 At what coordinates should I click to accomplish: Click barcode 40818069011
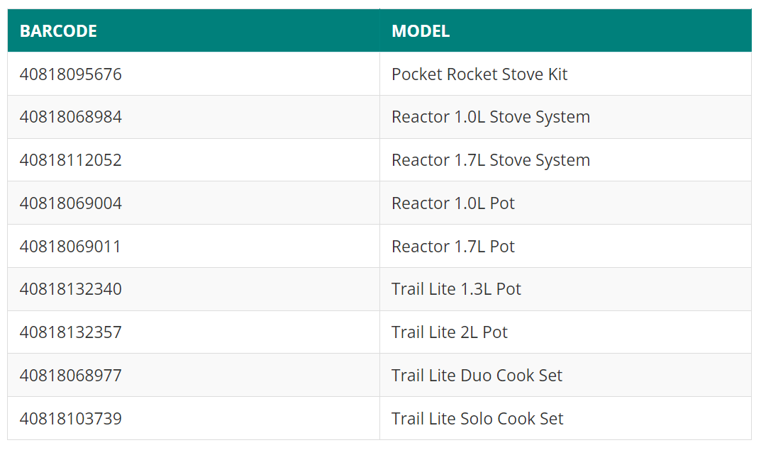[70, 247]
